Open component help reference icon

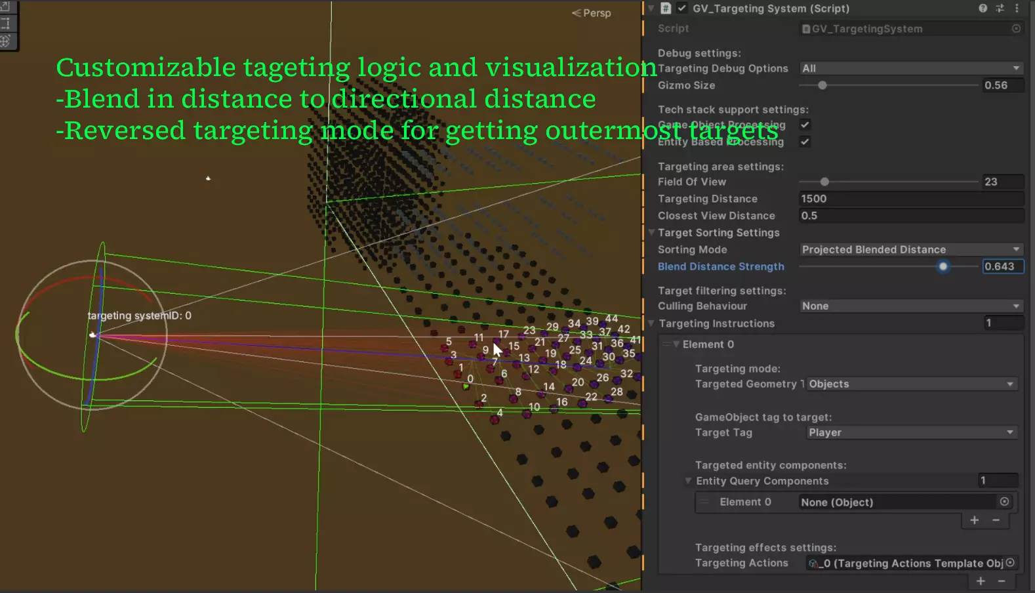pos(983,9)
